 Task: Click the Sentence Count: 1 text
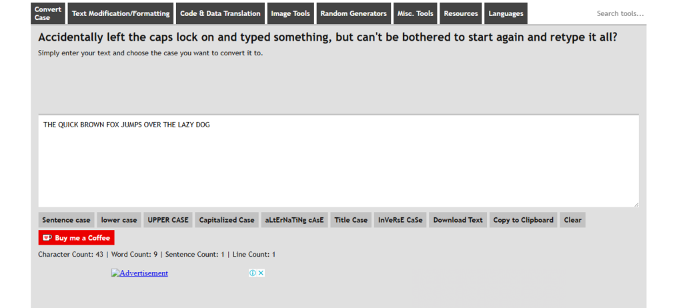pyautogui.click(x=195, y=255)
